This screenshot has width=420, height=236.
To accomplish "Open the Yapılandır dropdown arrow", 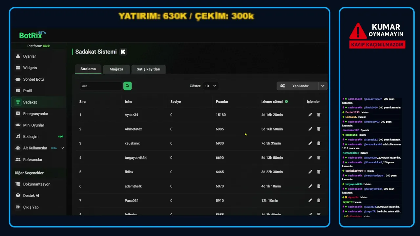I will (x=323, y=86).
